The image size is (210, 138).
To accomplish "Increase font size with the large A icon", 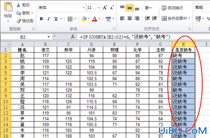I will tap(105, 8).
